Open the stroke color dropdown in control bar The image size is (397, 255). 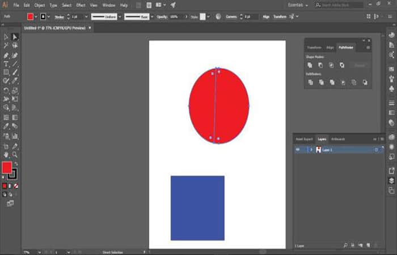(49, 16)
